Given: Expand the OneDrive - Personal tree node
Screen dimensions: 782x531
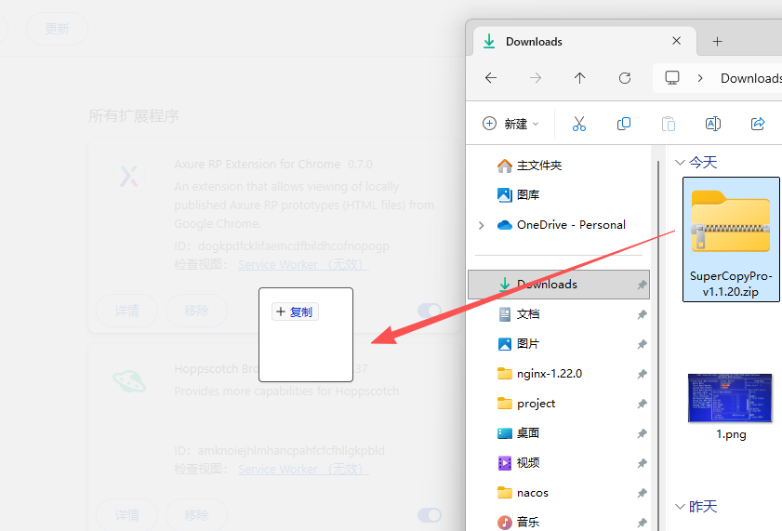Looking at the screenshot, I should point(481,225).
